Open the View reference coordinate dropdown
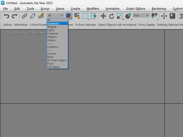Screen dimensions: 183x137 (141, 15)
